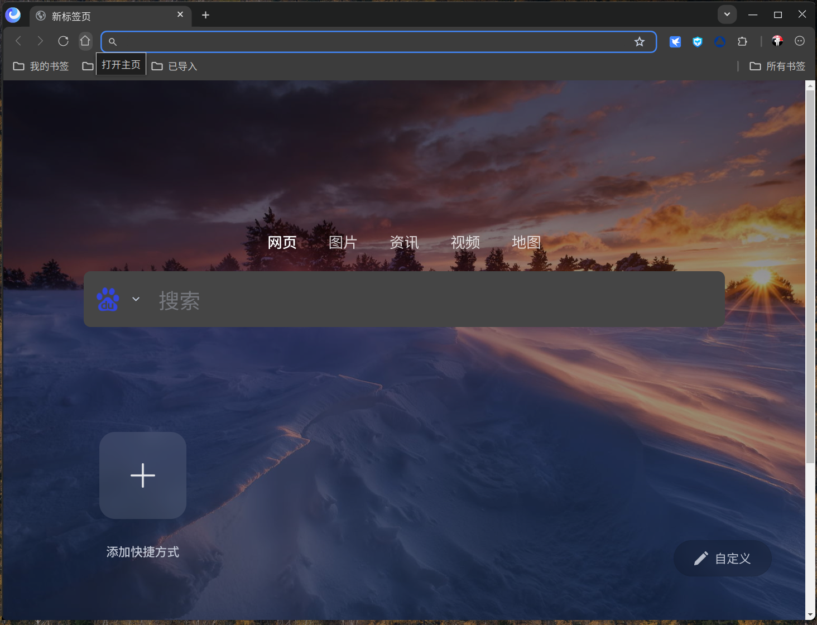Open the blue shield extension icon

(698, 42)
